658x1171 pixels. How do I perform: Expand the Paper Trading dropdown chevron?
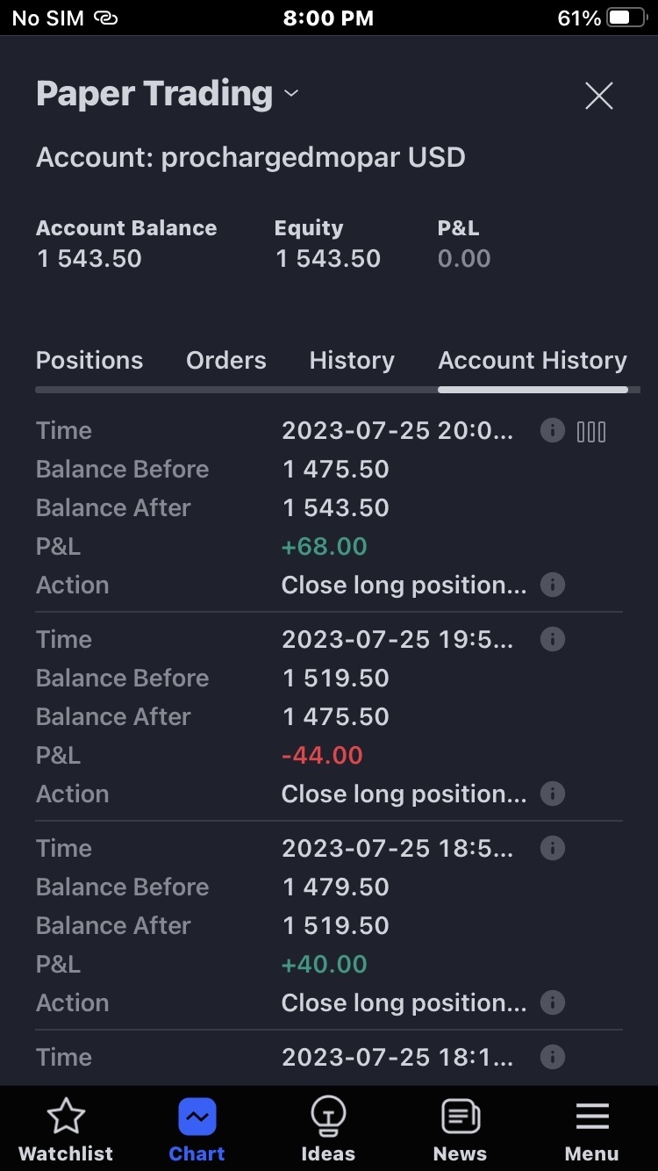point(291,94)
